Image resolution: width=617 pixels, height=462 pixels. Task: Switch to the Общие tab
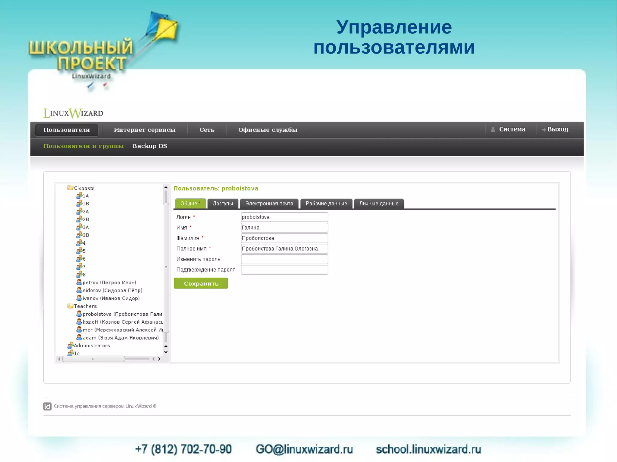[x=190, y=203]
